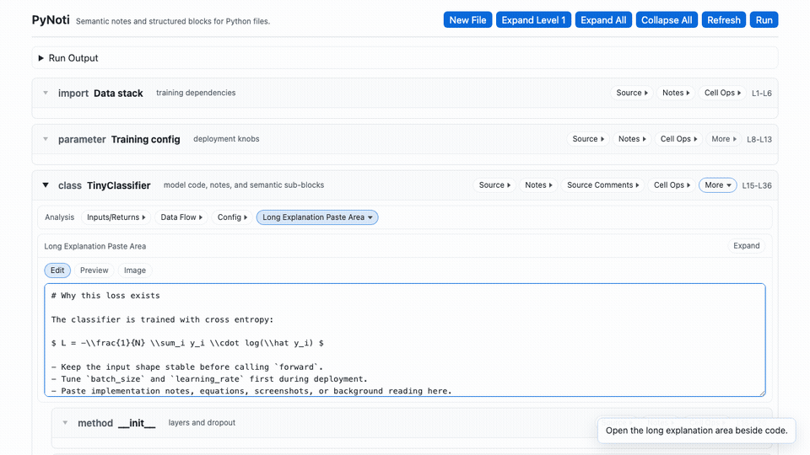The height and width of the screenshot is (455, 810).
Task: Open Source Comments for TinyClassifier
Action: (x=602, y=185)
